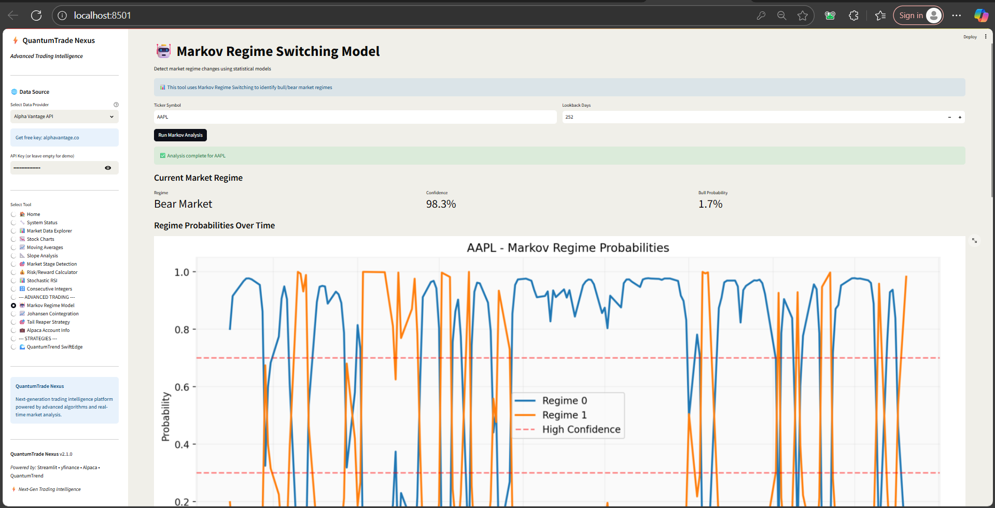
Task: Show the API key with eye icon
Action: (x=108, y=168)
